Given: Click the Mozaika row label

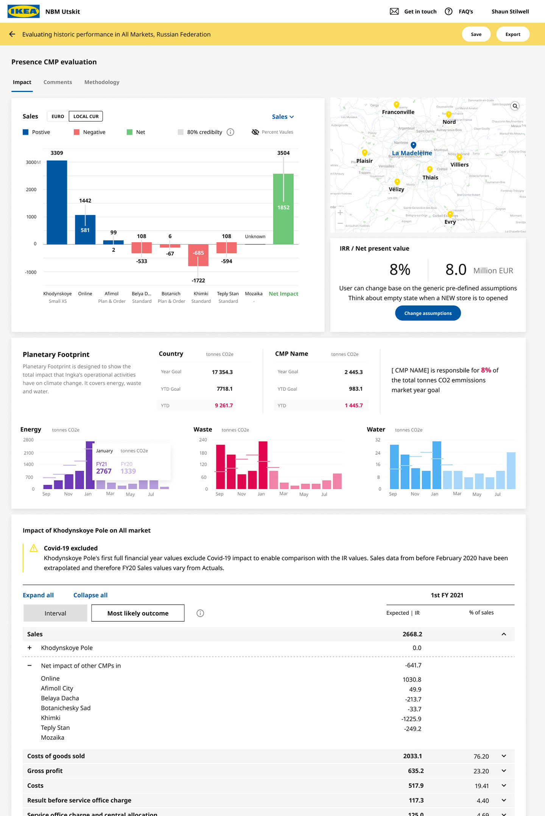Looking at the screenshot, I should (53, 738).
